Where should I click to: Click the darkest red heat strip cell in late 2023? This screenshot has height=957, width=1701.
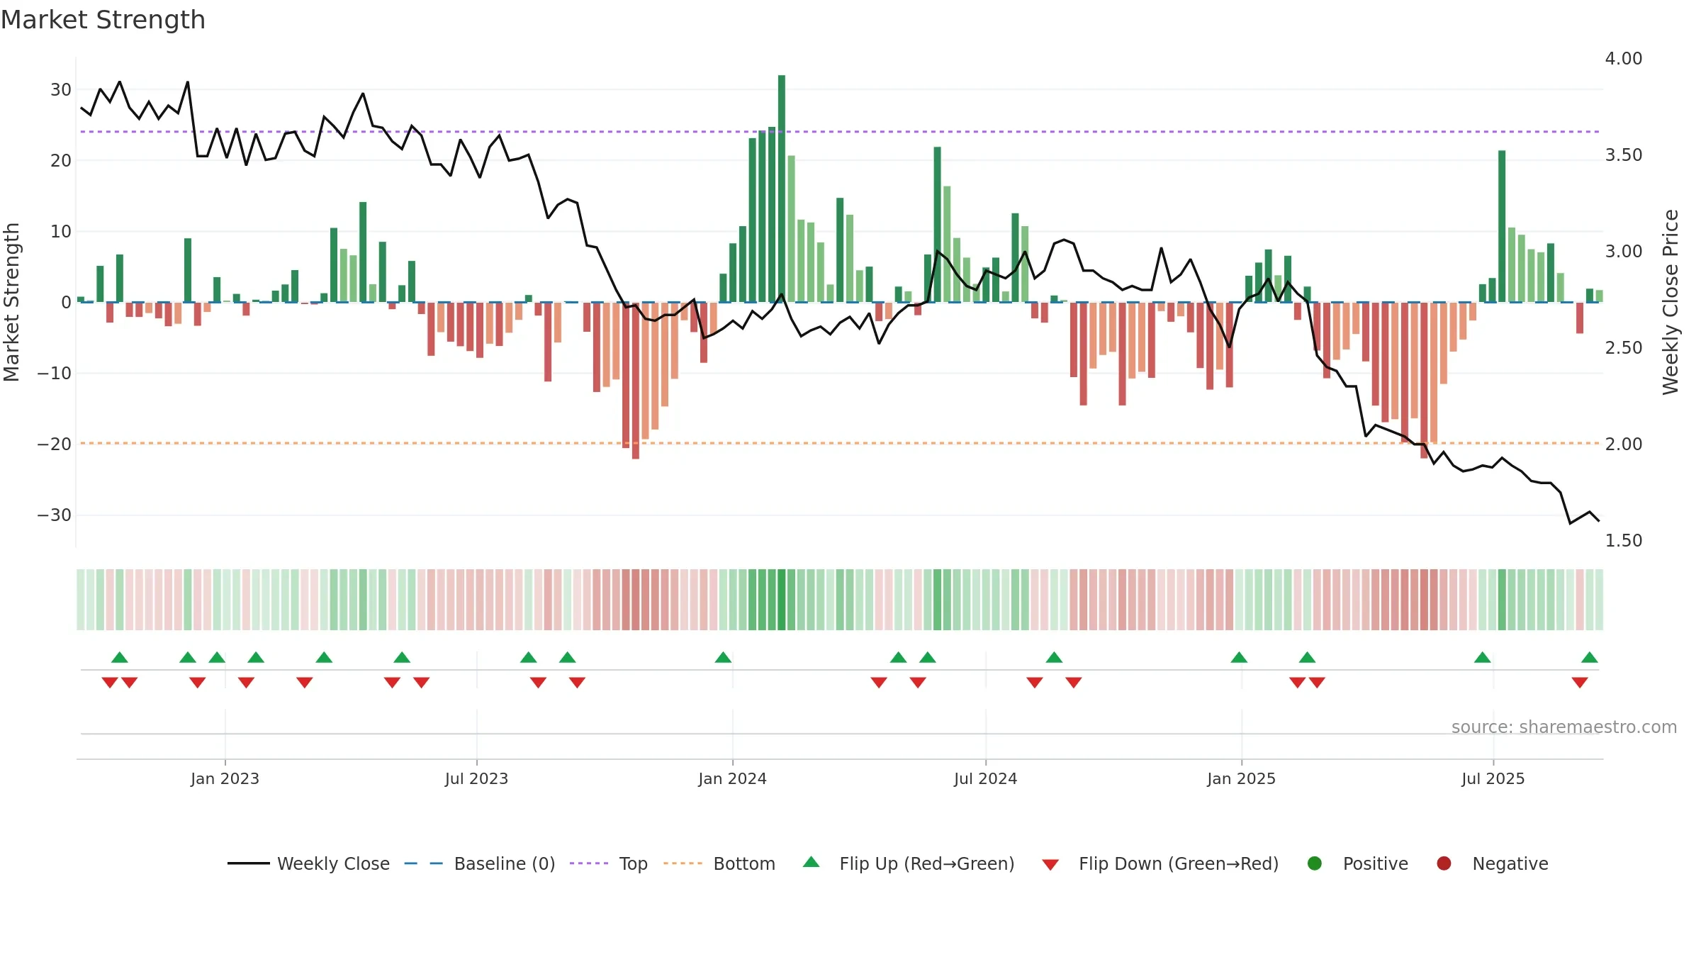pos(636,600)
